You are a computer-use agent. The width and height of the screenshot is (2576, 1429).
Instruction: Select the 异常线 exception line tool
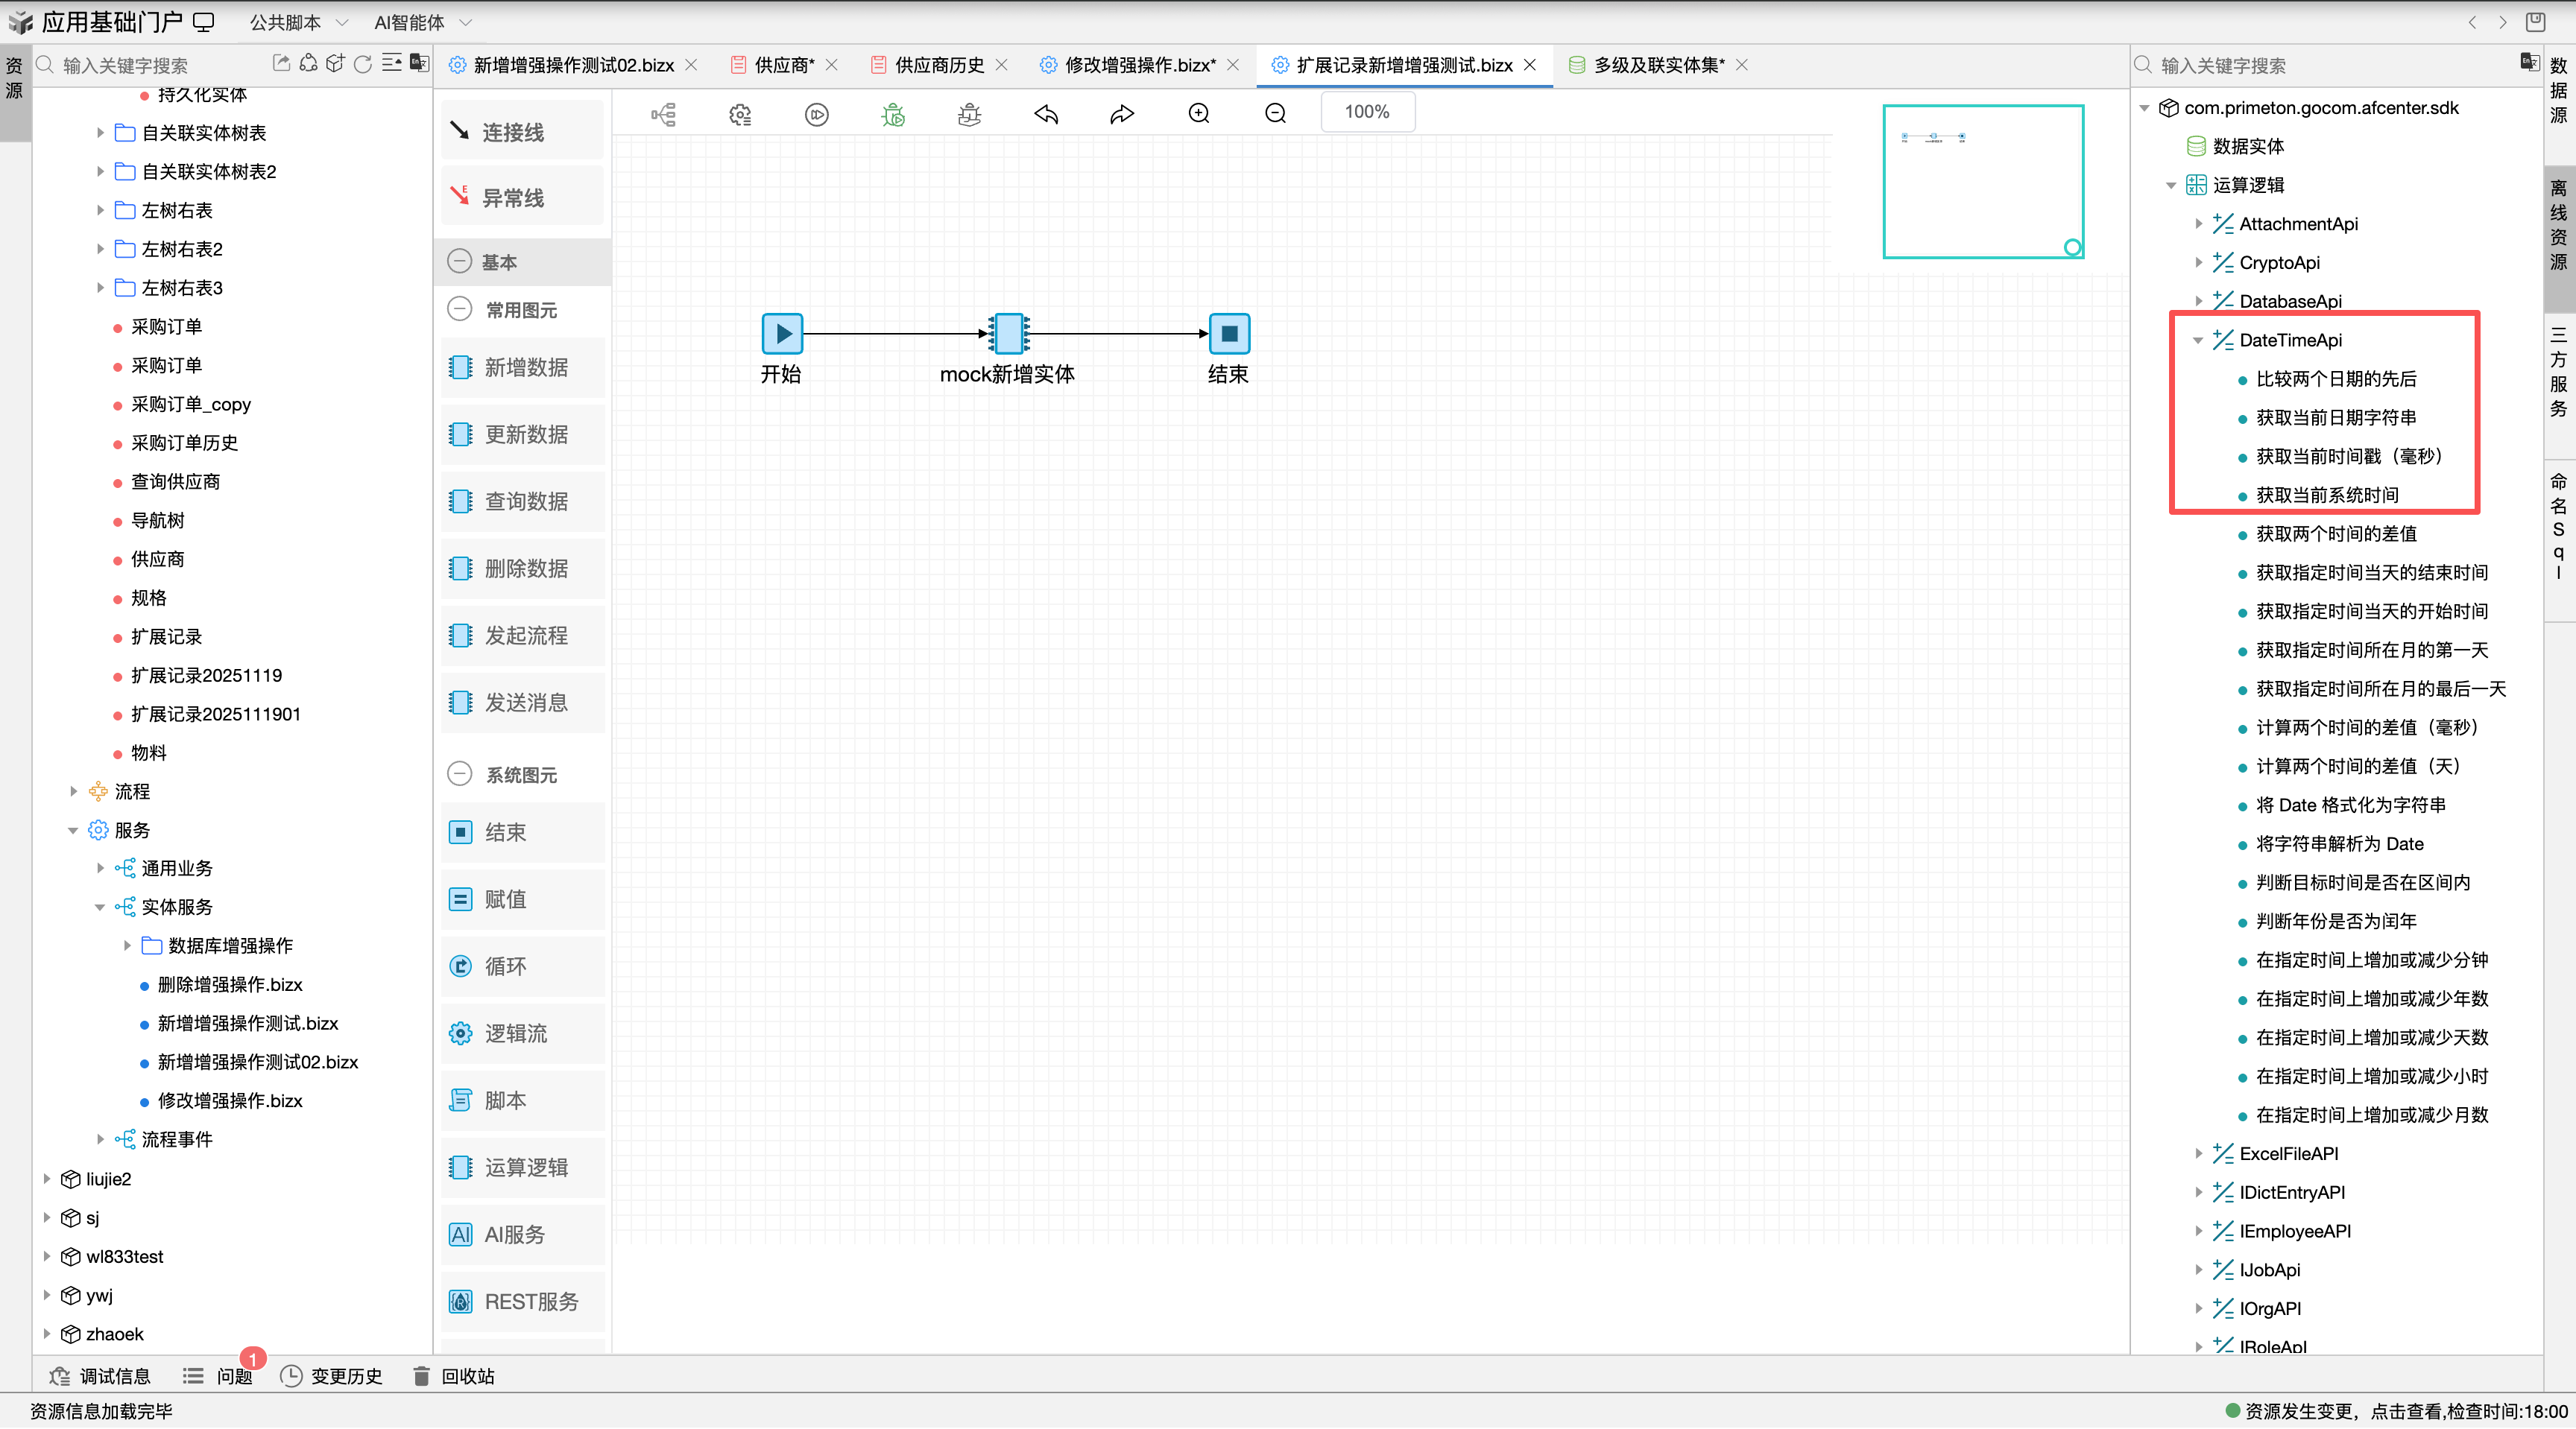522,197
